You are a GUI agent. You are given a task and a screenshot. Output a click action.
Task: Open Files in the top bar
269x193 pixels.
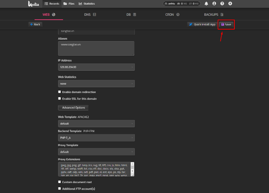[70, 3]
